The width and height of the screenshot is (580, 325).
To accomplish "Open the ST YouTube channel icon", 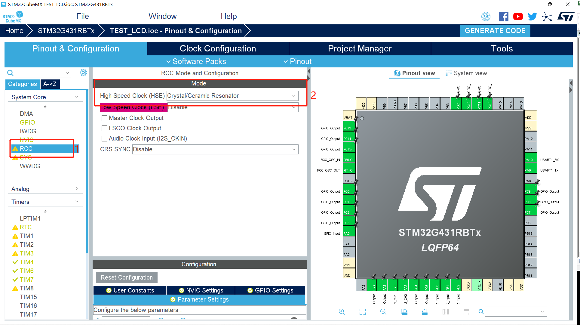I will (x=518, y=17).
